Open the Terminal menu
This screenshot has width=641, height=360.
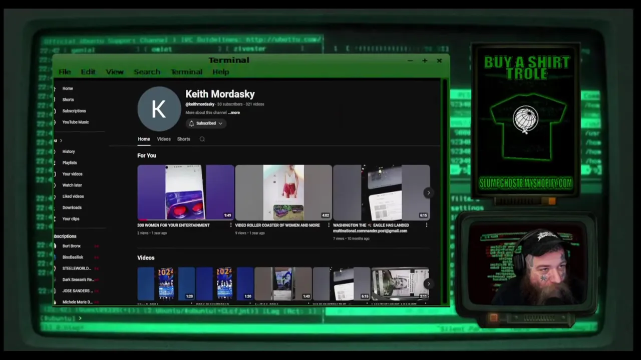coord(186,72)
